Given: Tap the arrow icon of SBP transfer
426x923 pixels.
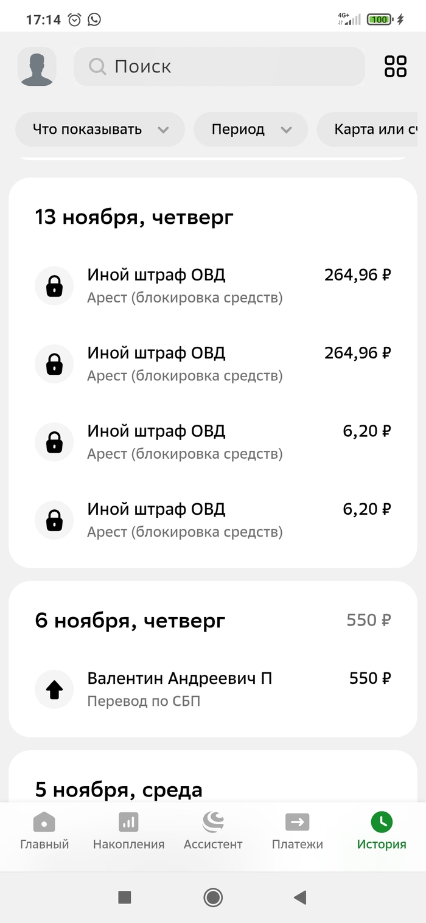Looking at the screenshot, I should pyautogui.click(x=54, y=689).
